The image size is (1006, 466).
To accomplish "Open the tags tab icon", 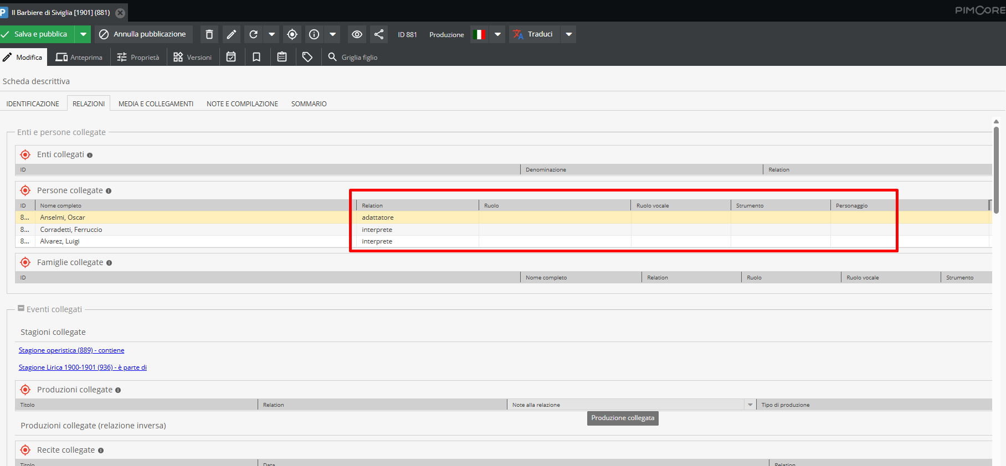I will 307,57.
